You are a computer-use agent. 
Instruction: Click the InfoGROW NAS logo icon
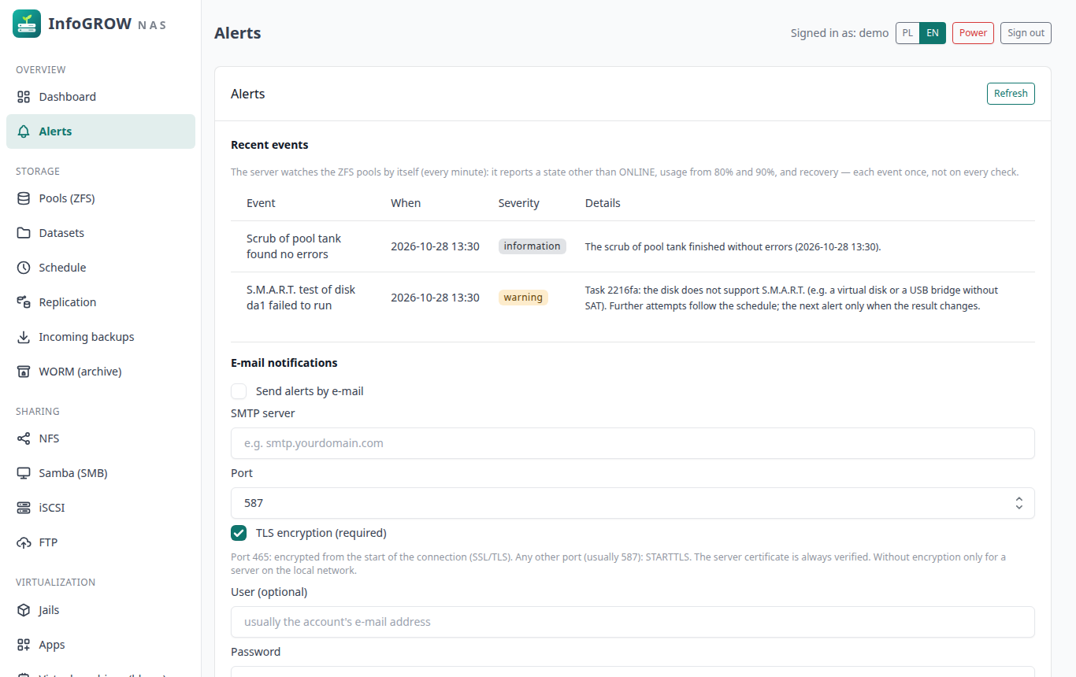pyautogui.click(x=27, y=24)
